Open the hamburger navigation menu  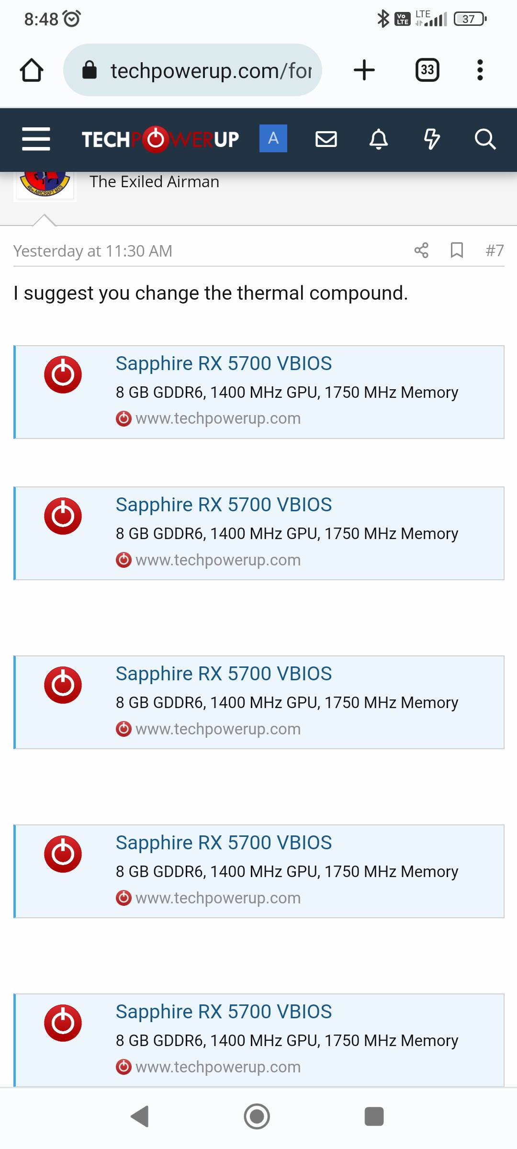click(x=36, y=139)
